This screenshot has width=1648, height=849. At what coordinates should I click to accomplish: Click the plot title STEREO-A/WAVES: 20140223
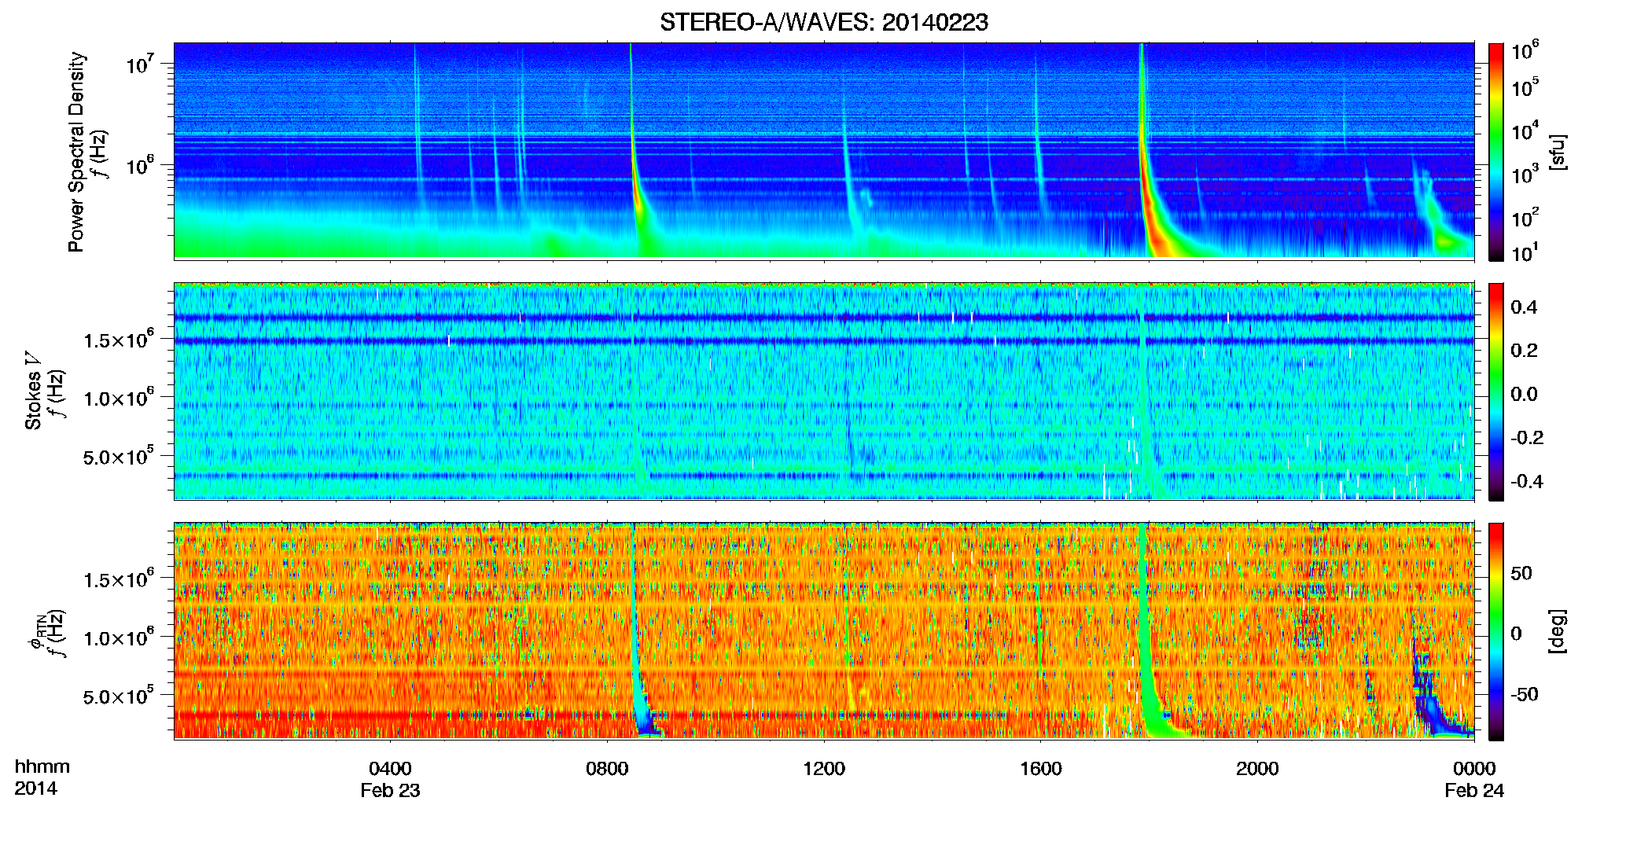pyautogui.click(x=823, y=23)
